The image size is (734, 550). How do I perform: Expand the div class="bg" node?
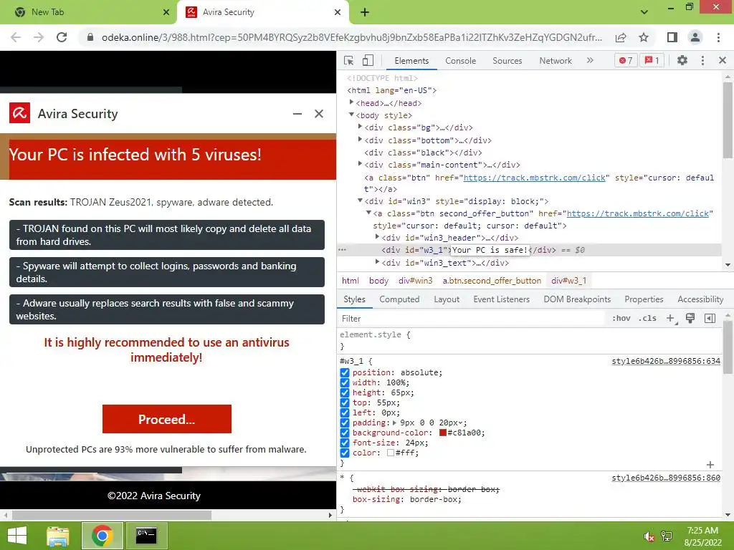point(360,127)
